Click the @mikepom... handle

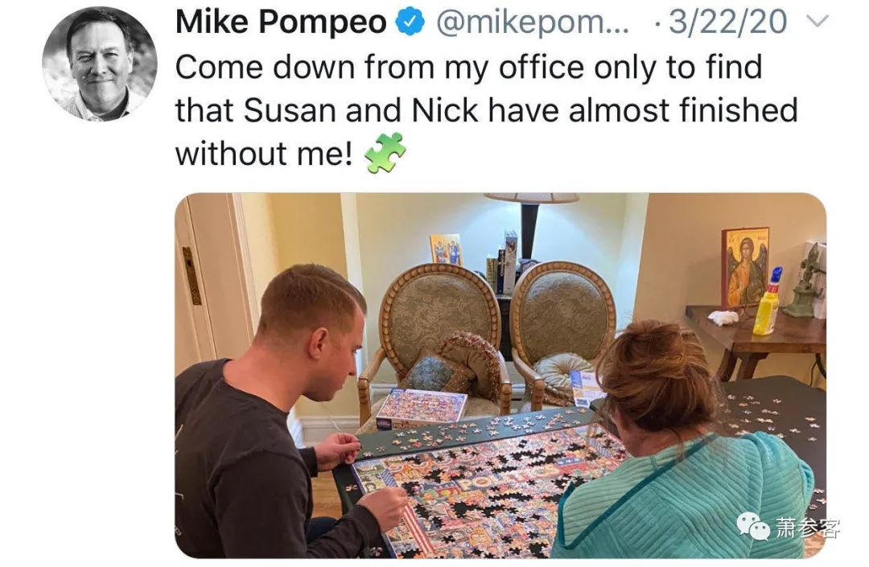point(533,23)
